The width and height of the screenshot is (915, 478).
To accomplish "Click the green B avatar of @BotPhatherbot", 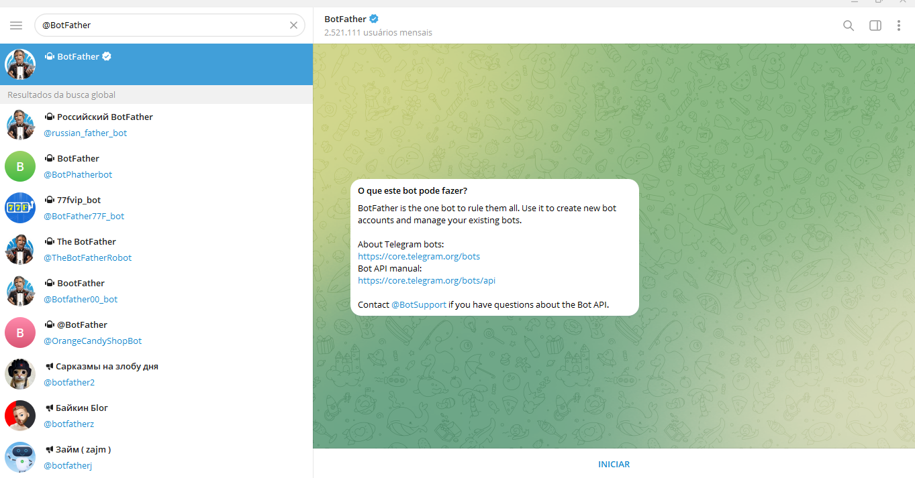I will click(20, 166).
